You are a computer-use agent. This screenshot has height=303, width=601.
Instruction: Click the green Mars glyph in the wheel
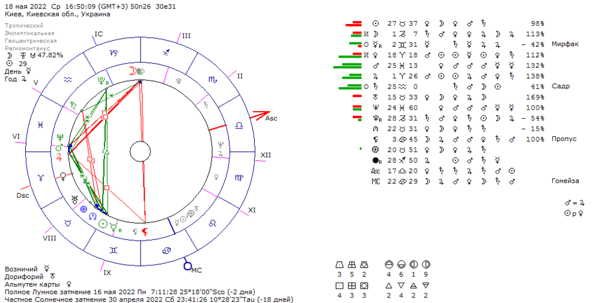coord(59,148)
